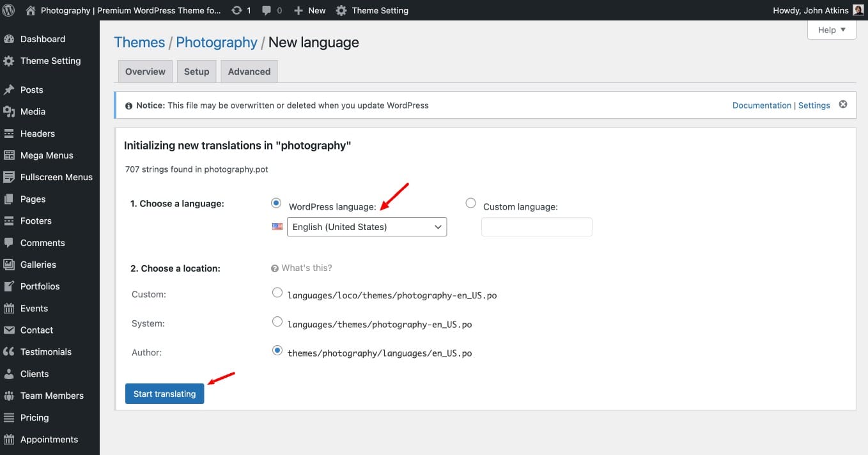Click the Start translating button
The height and width of the screenshot is (455, 868).
[165, 394]
